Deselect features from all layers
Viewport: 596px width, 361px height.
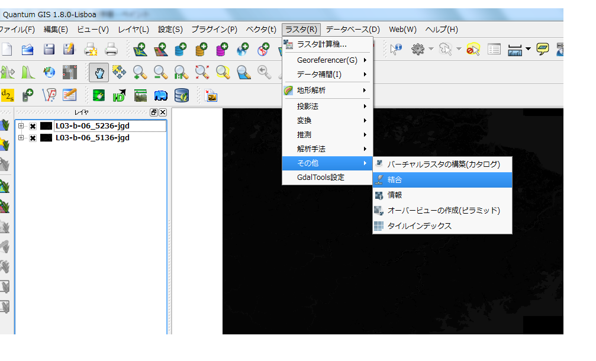473,49
